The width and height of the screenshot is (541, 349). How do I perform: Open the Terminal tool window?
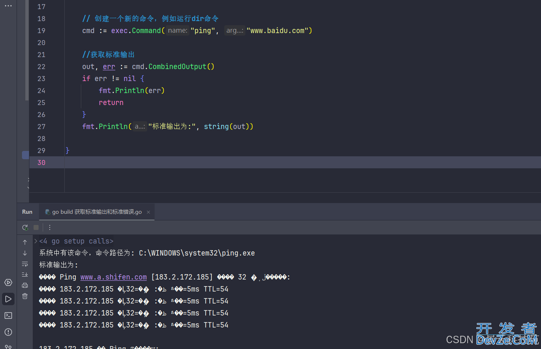click(8, 316)
